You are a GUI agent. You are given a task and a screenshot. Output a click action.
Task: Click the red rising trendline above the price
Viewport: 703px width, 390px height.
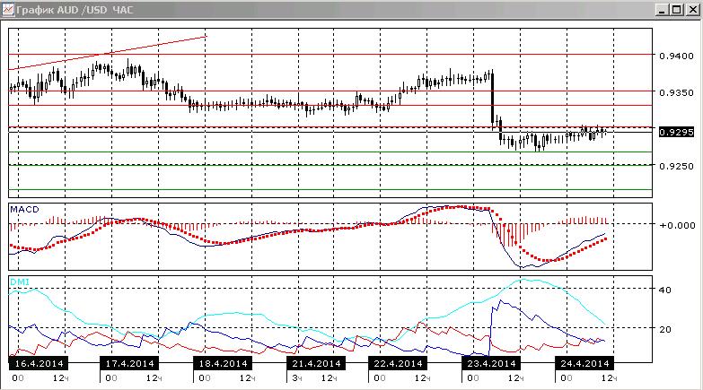pyautogui.click(x=108, y=53)
